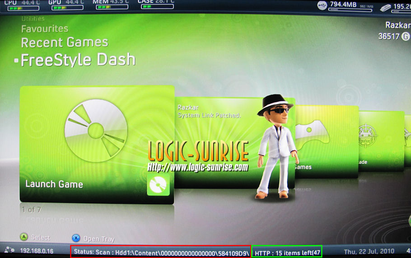Click the avatar in the white suit
The width and height of the screenshot is (411, 258).
pos(277,147)
